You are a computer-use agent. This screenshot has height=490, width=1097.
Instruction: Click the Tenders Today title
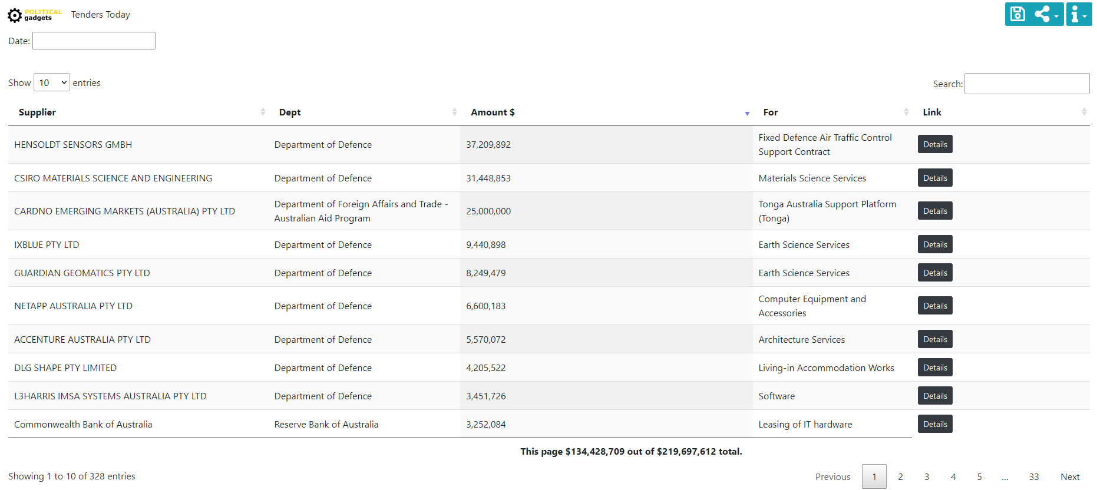(101, 14)
